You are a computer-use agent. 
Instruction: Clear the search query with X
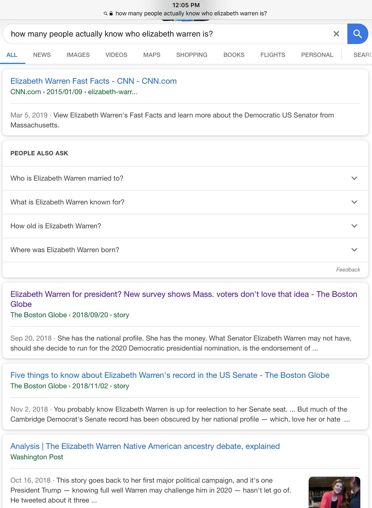(x=336, y=34)
